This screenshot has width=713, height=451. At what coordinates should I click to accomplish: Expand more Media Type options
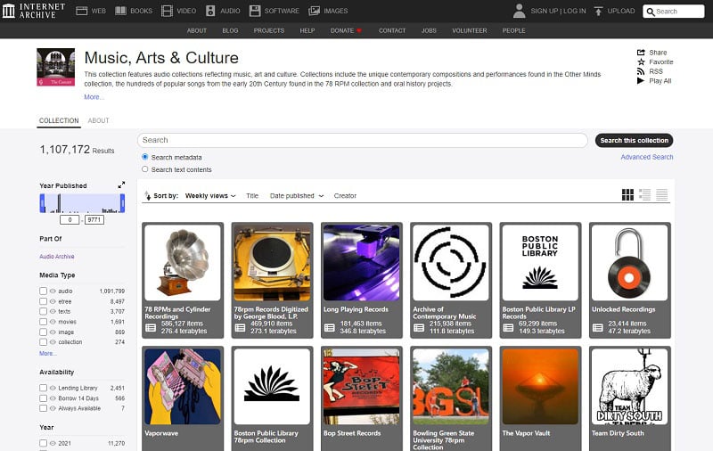[48, 353]
